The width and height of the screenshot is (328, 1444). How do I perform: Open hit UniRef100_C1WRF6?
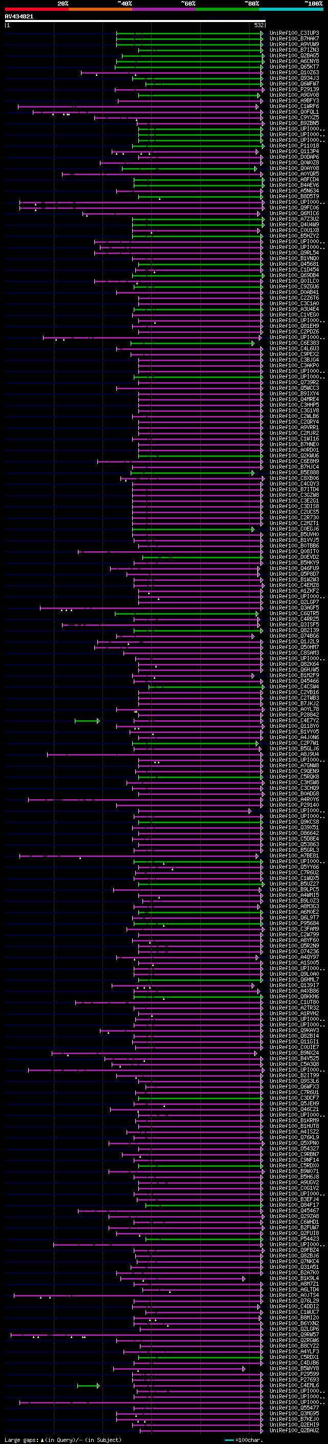point(294,107)
